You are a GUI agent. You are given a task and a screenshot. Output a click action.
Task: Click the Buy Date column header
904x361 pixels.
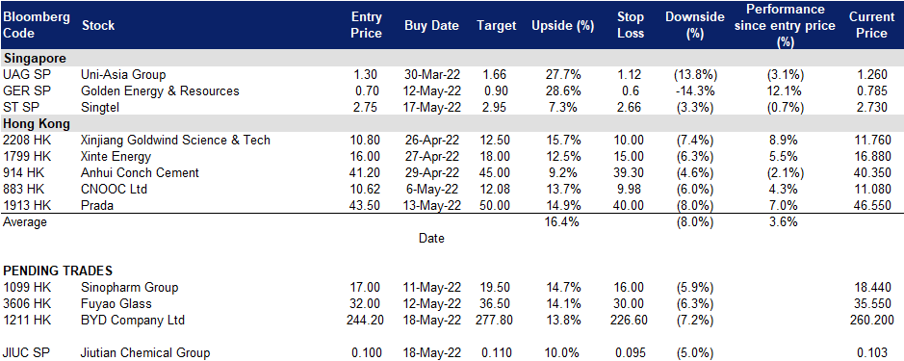(x=432, y=26)
